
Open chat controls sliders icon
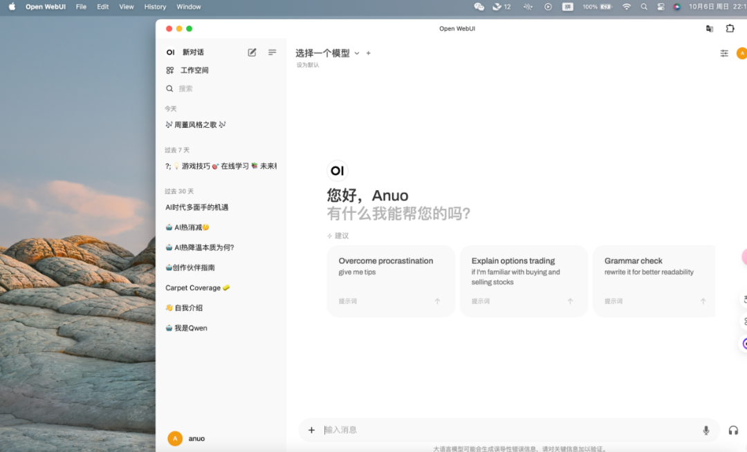point(724,53)
